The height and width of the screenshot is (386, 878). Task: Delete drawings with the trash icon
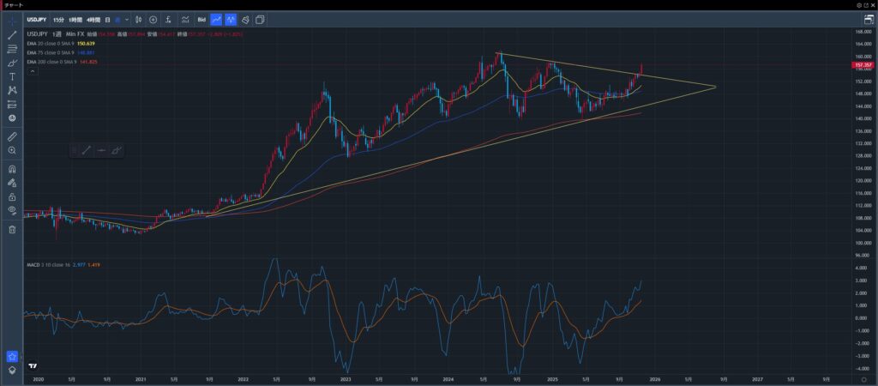point(12,229)
